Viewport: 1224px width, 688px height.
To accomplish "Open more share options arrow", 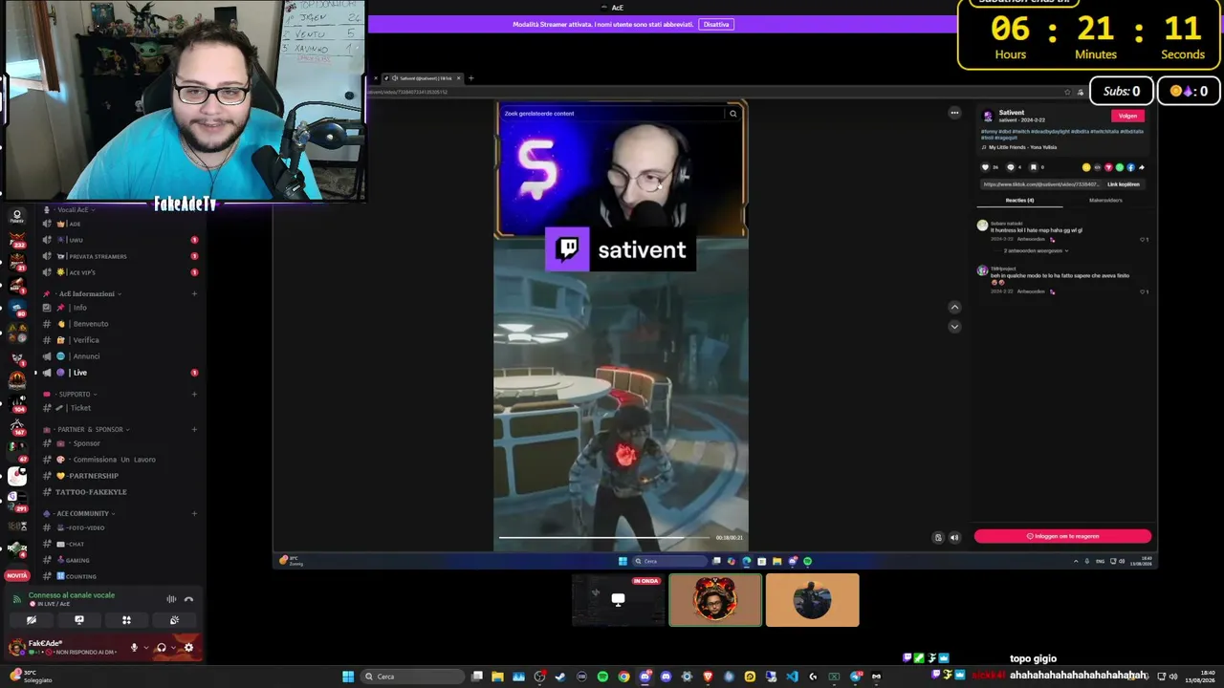I will pos(1142,167).
